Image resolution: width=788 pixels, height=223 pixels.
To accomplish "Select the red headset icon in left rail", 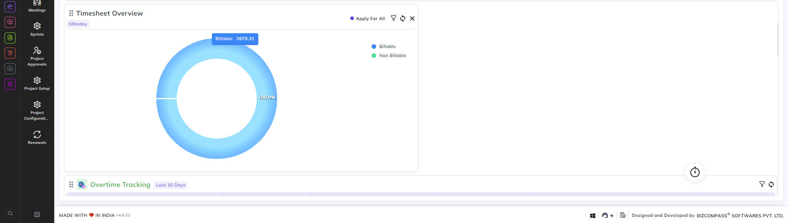I will (10, 53).
